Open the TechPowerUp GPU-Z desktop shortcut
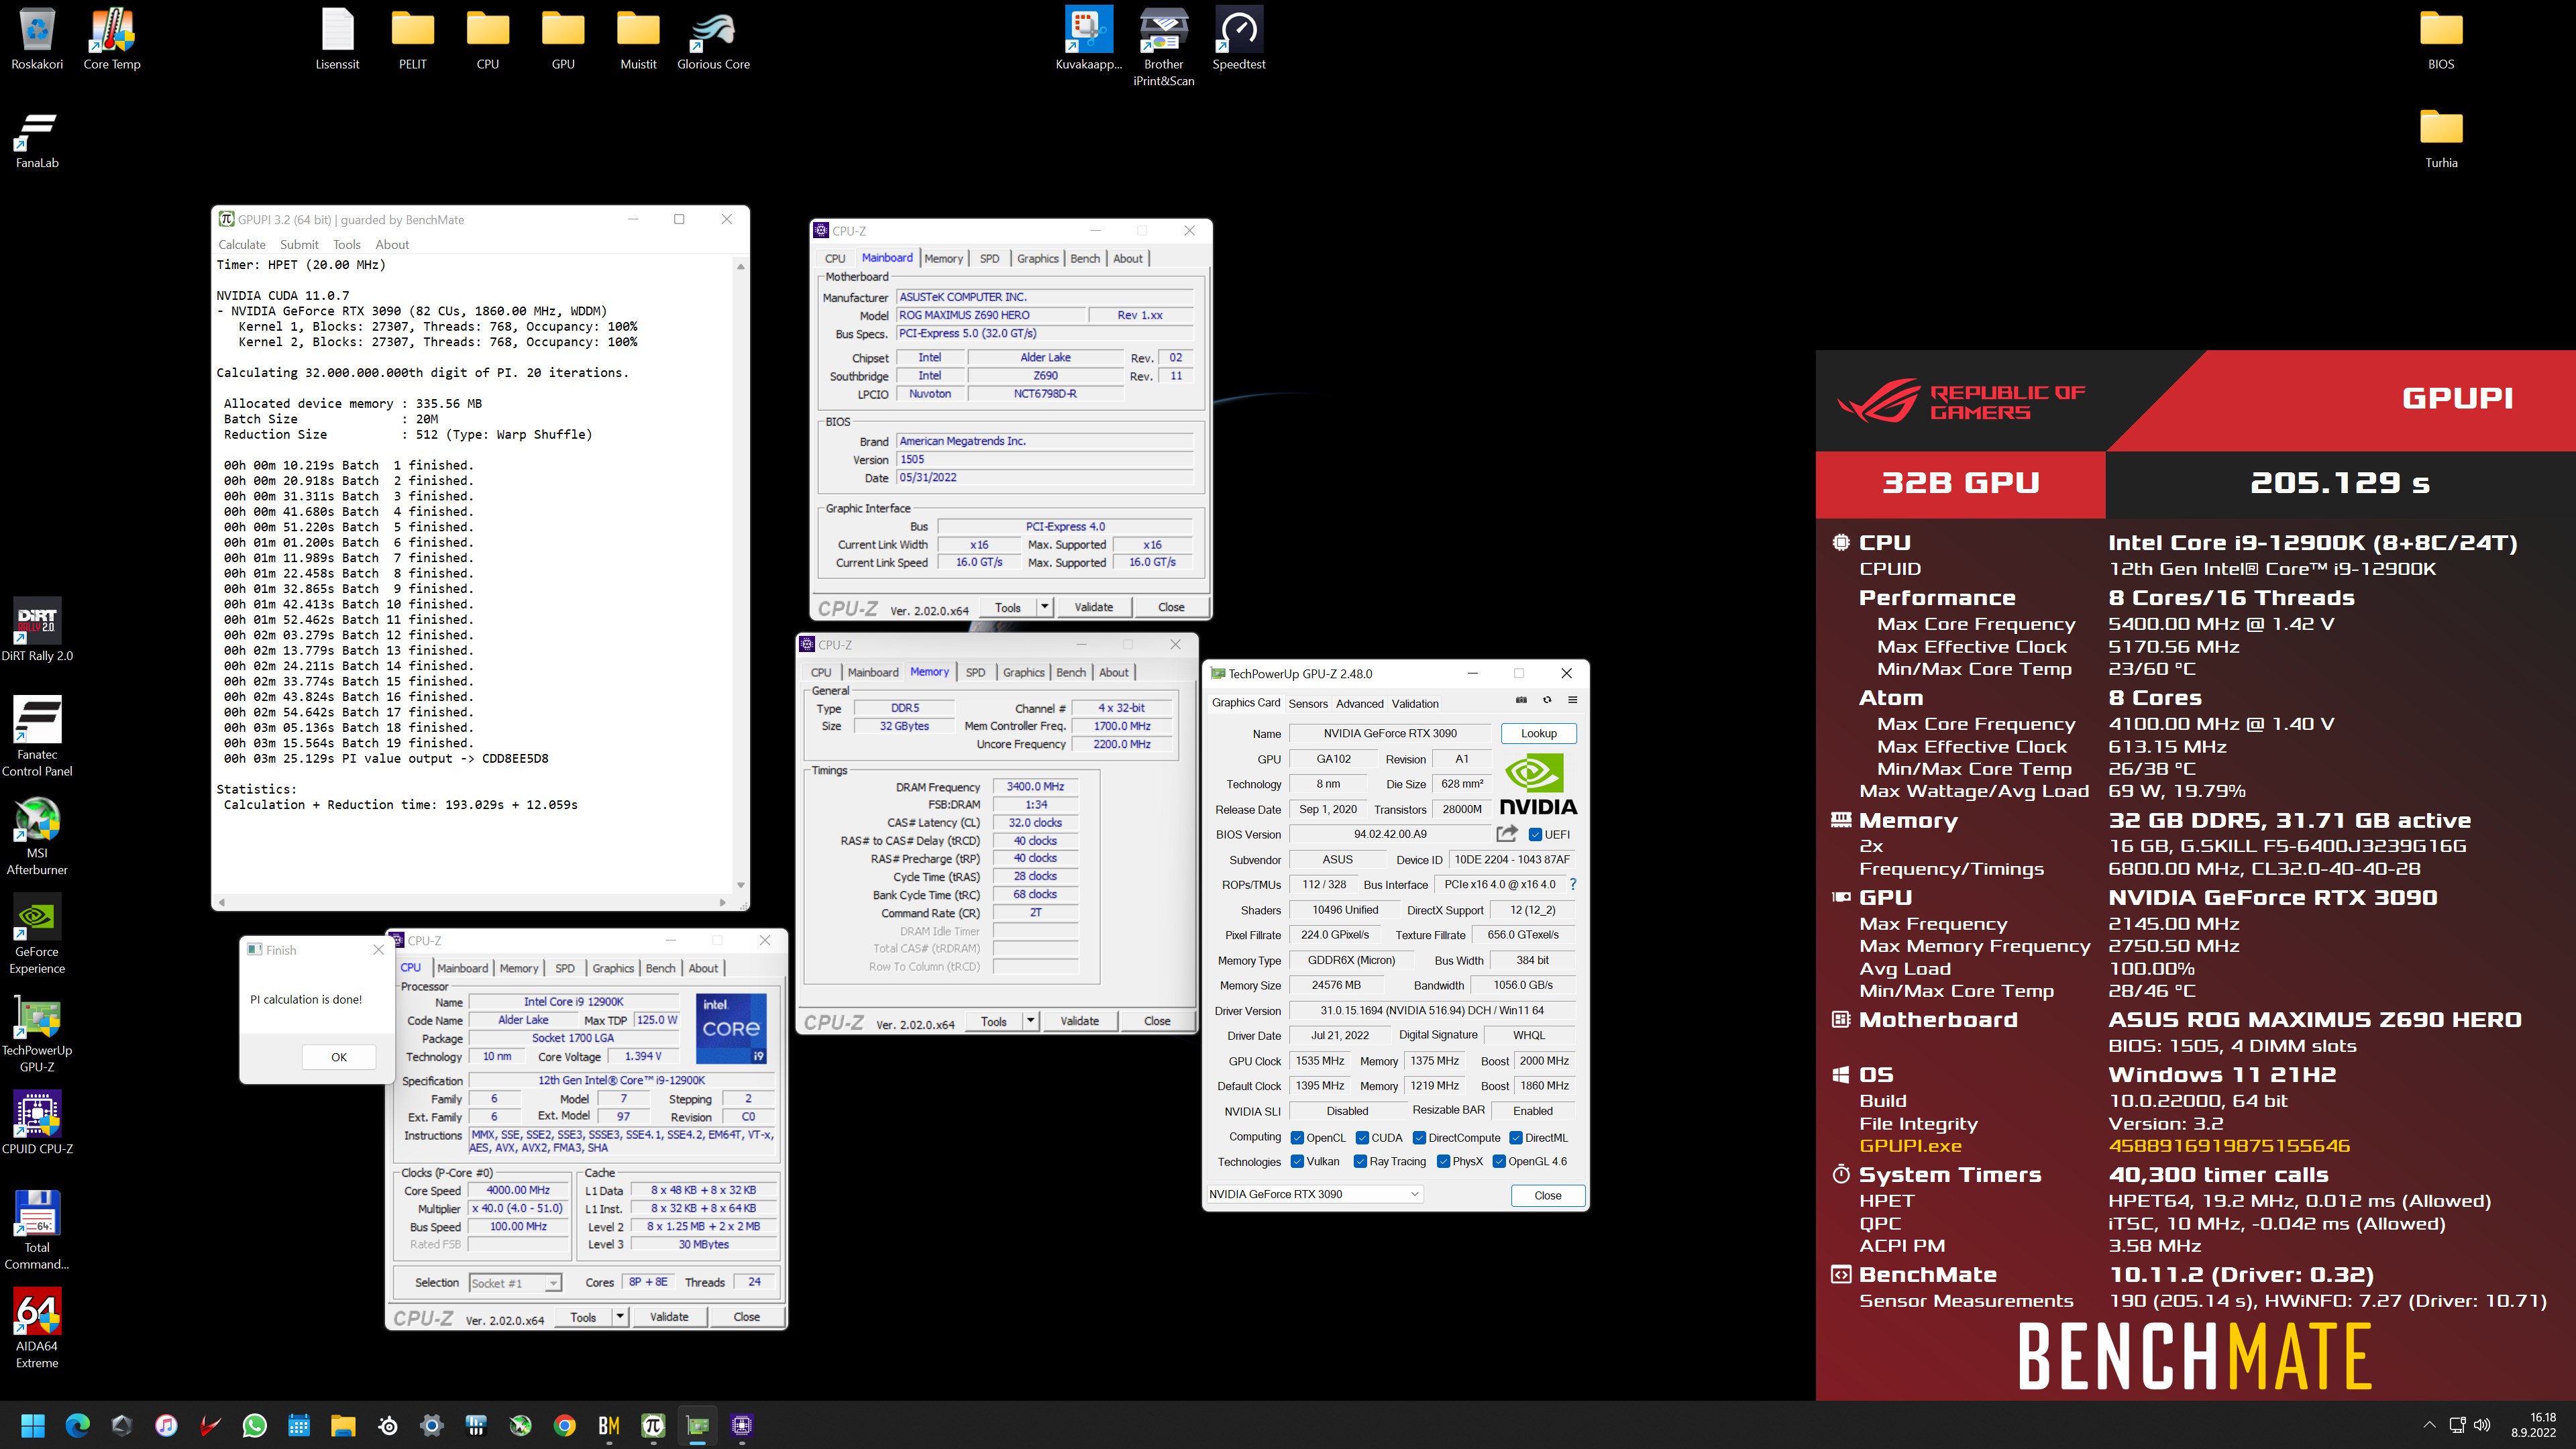2576x1449 pixels. (37, 1033)
